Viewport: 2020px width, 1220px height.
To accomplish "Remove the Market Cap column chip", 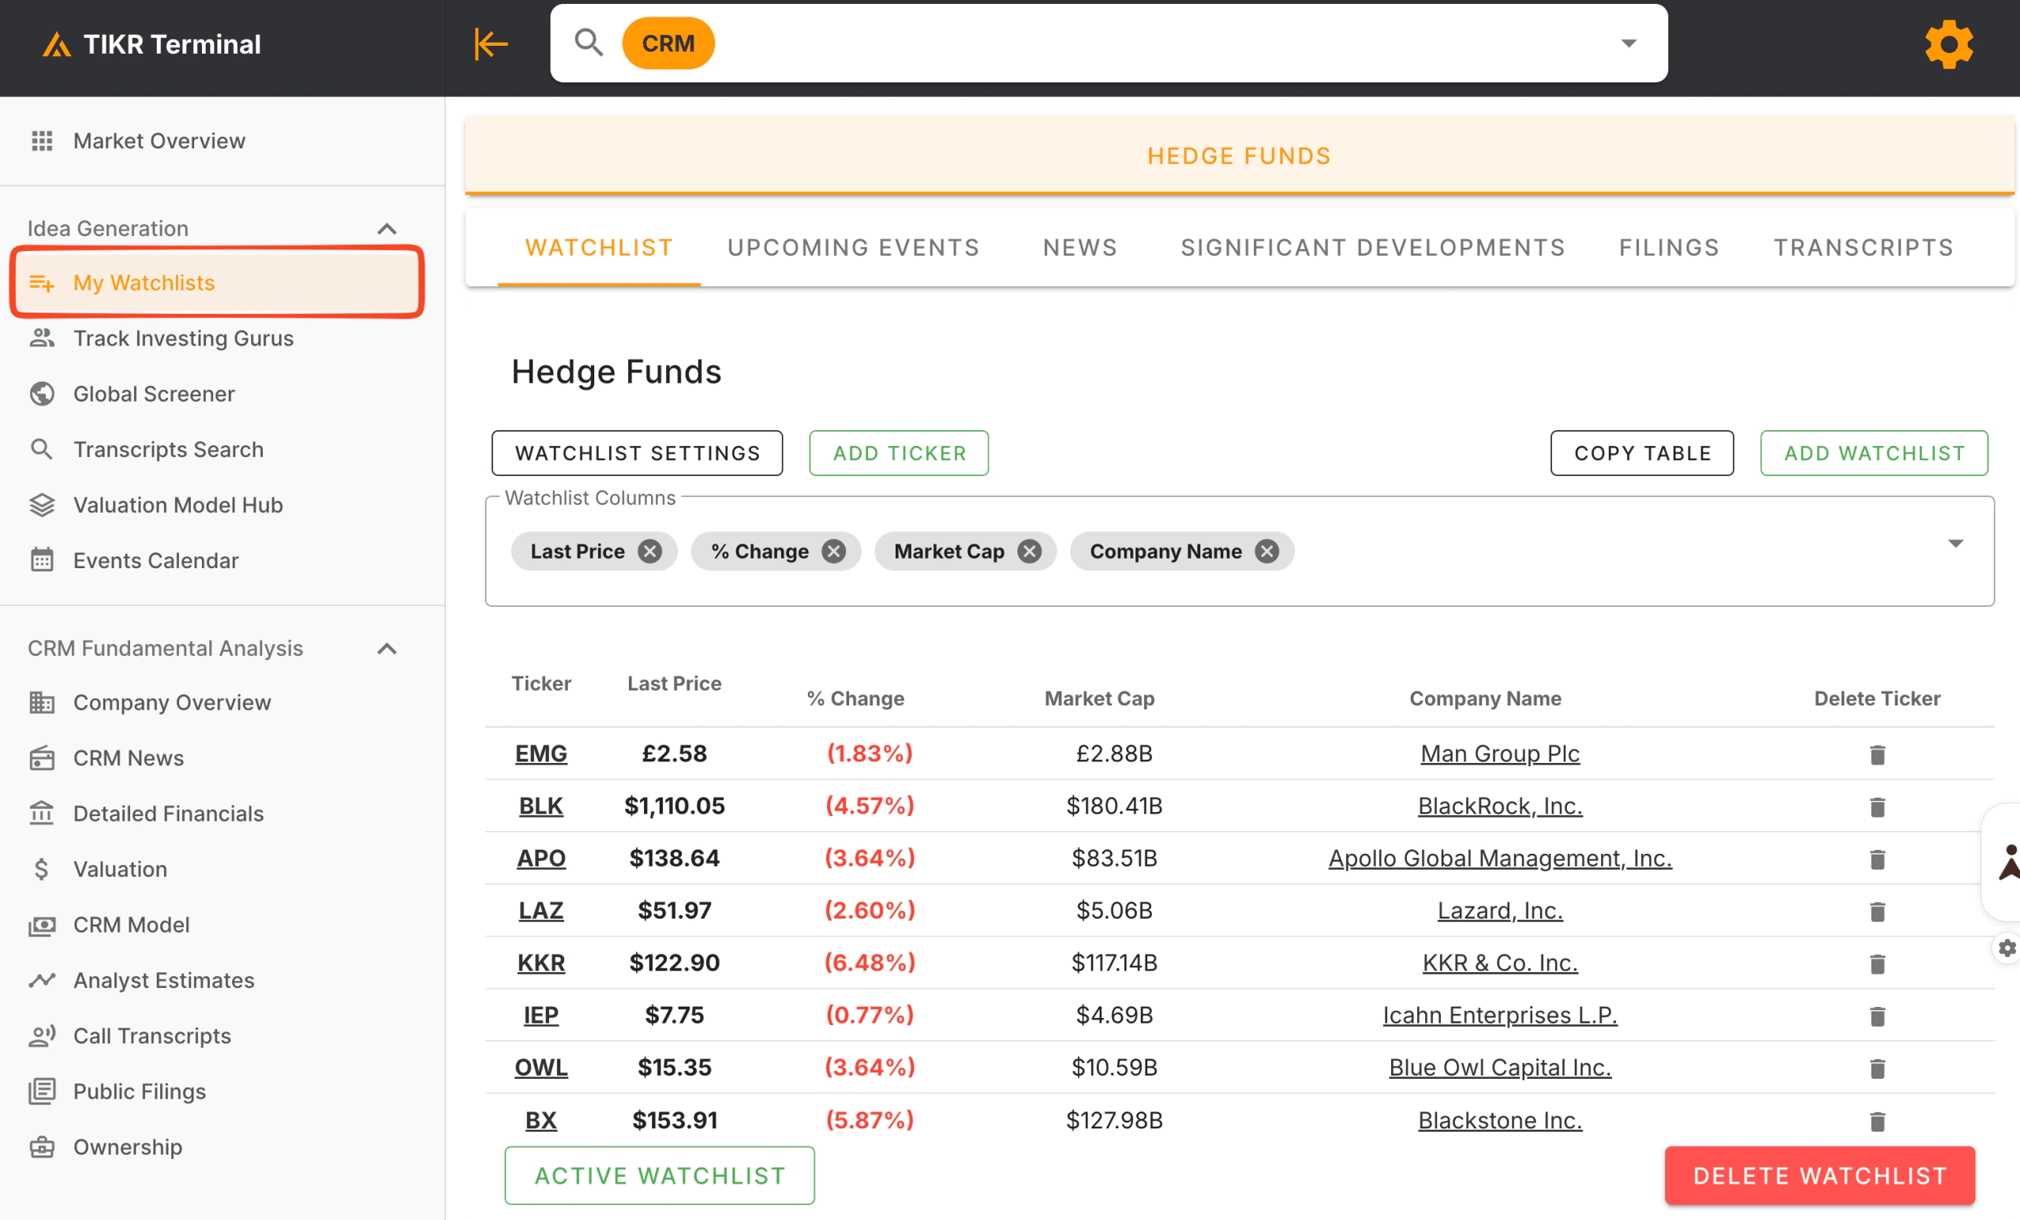I will [x=1031, y=551].
